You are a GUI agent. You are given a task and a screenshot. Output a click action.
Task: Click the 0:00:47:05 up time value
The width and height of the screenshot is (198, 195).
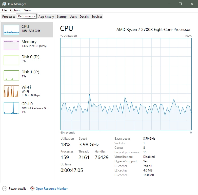click(72, 170)
